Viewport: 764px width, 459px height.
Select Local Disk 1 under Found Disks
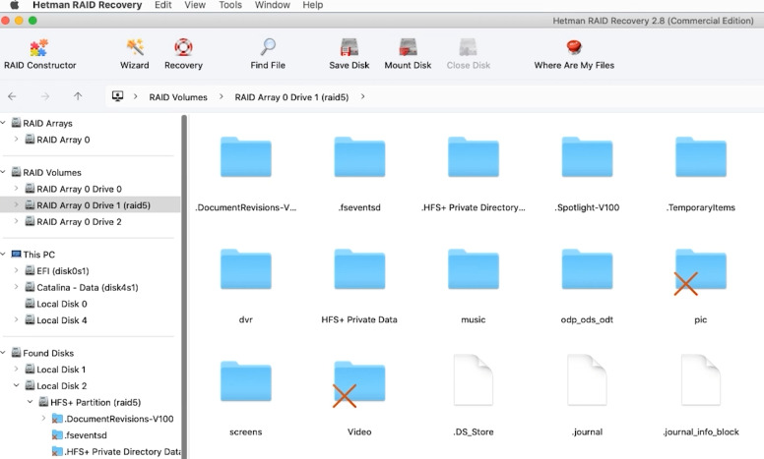tap(61, 370)
